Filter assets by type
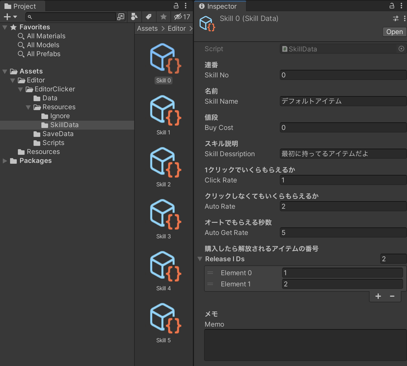The height and width of the screenshot is (366, 407). [134, 17]
